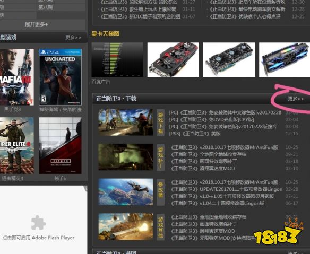This screenshot has width=310, height=254.
Task: Click the 12-15 date beside PS3 美版
Action: [x=292, y=134]
